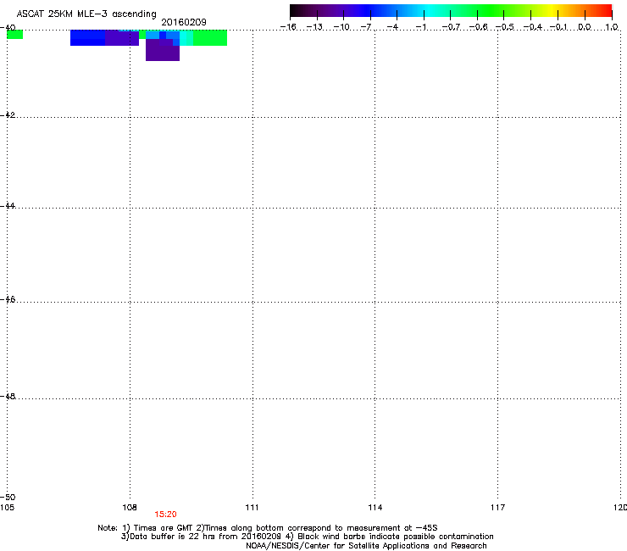
Task: Click the longitude label 105
Action: [x=7, y=508]
